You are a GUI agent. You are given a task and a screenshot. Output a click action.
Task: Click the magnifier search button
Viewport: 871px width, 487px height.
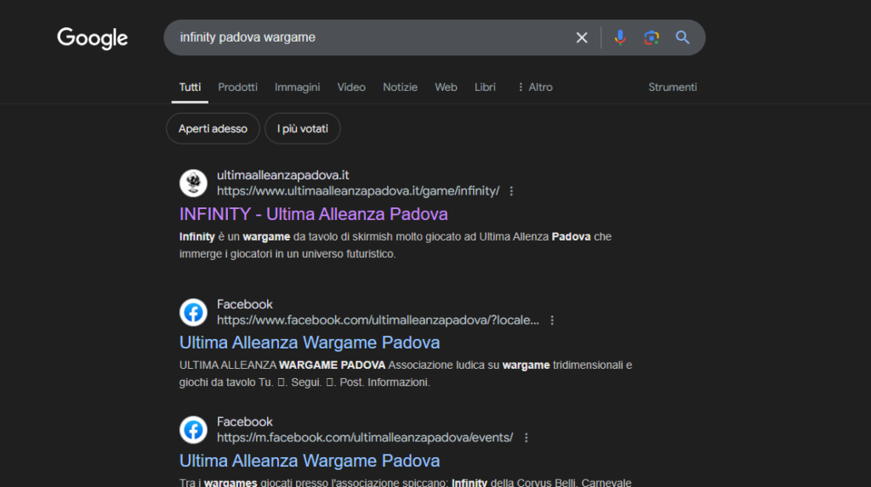click(682, 37)
